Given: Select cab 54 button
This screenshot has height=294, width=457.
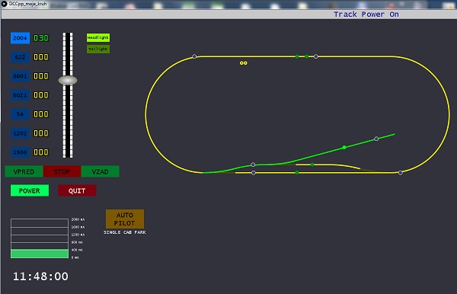Looking at the screenshot, I should point(20,114).
